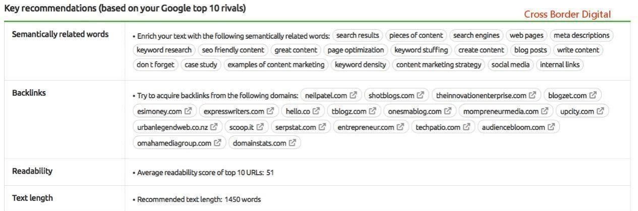
Task: Click the techpatio.com backlink domain
Action: tap(438, 127)
